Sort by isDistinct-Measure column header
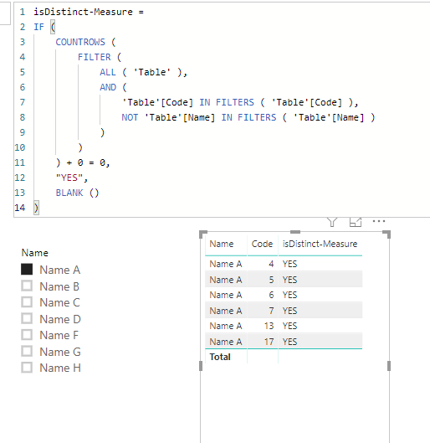Viewport: 430px width, 443px height. (320, 244)
